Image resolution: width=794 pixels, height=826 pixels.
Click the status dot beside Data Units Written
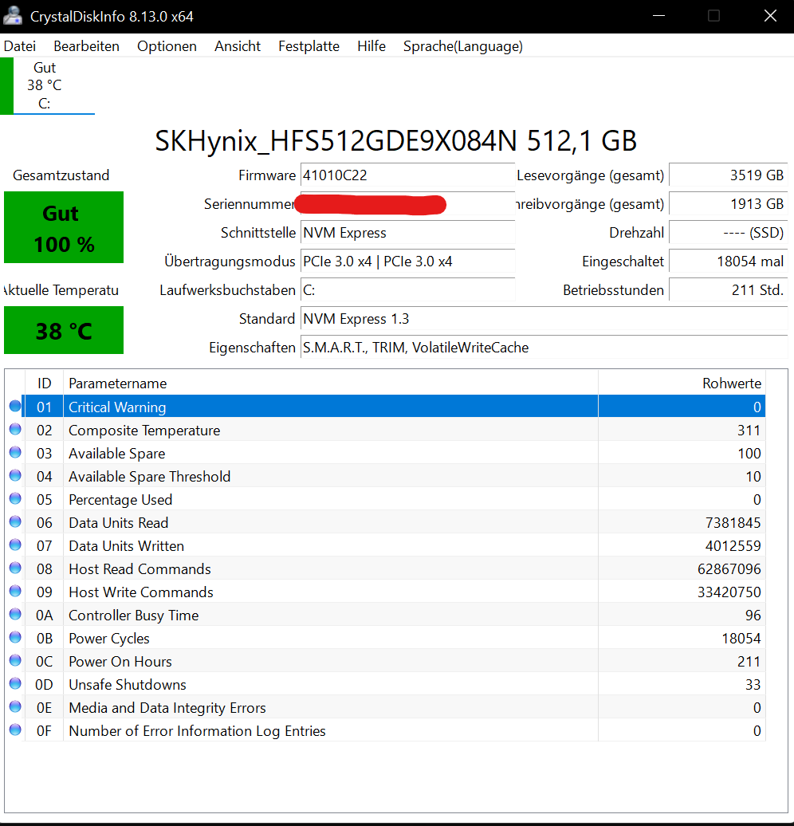click(15, 545)
